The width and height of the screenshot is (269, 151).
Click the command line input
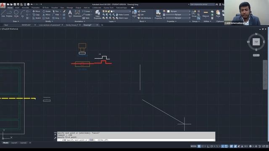pos(136,140)
